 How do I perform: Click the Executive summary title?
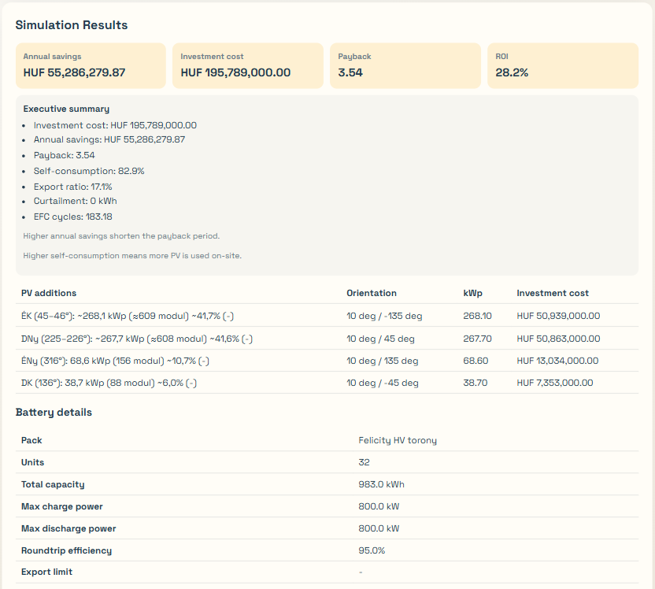66,109
